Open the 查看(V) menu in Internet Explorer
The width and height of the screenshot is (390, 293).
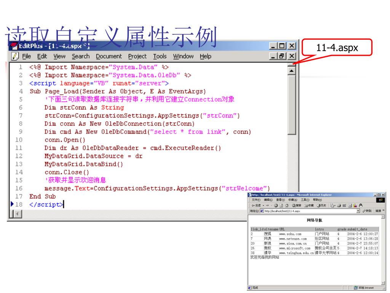tap(280, 200)
